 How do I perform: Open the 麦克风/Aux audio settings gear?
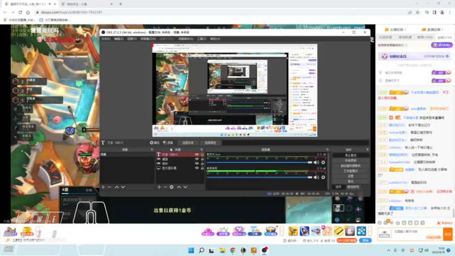coord(323,162)
